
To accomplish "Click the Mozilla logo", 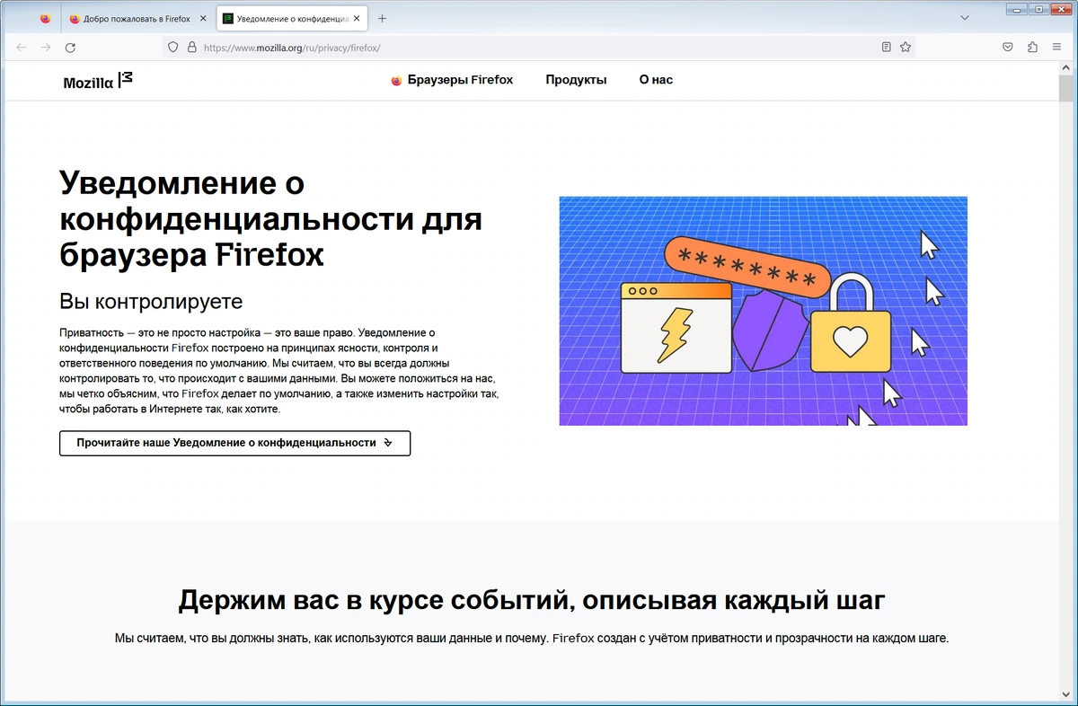I will (98, 81).
